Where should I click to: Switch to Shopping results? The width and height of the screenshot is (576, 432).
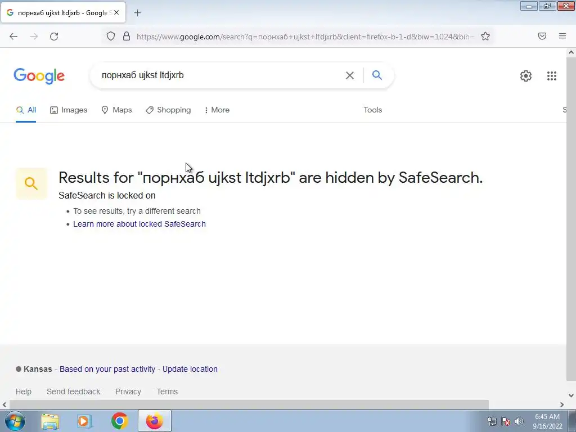[168, 110]
